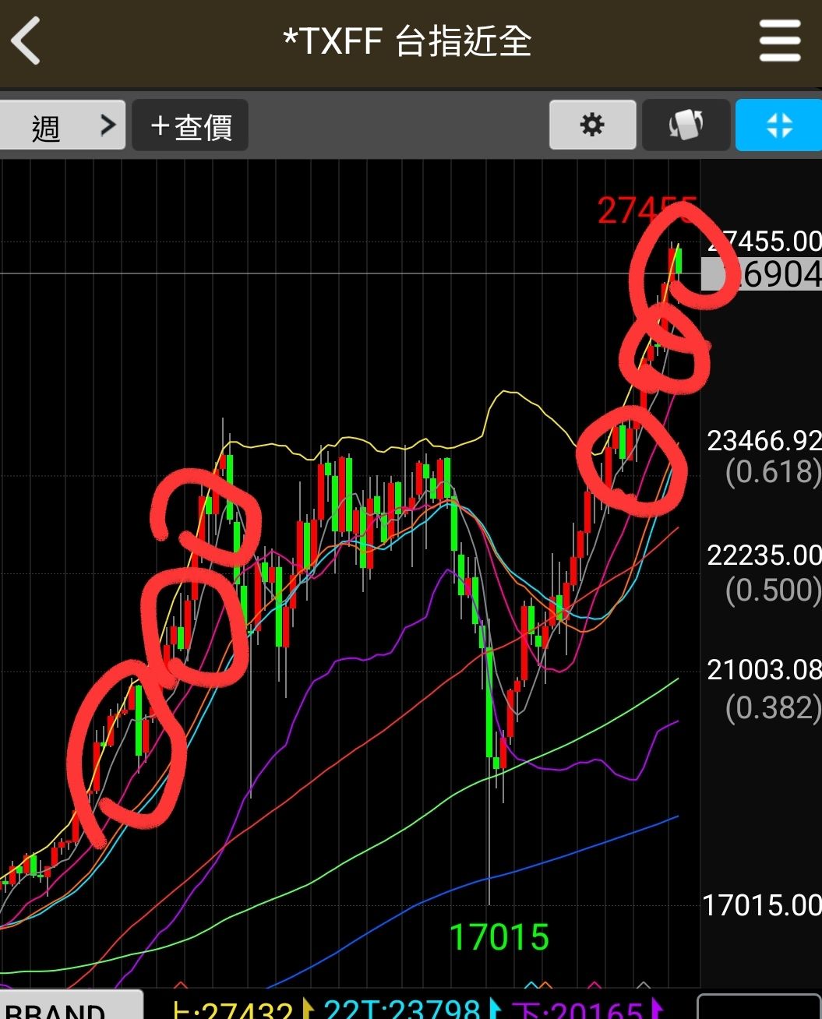This screenshot has width=822, height=1019.
Task: Click the highlighted current price tag
Action: click(761, 274)
